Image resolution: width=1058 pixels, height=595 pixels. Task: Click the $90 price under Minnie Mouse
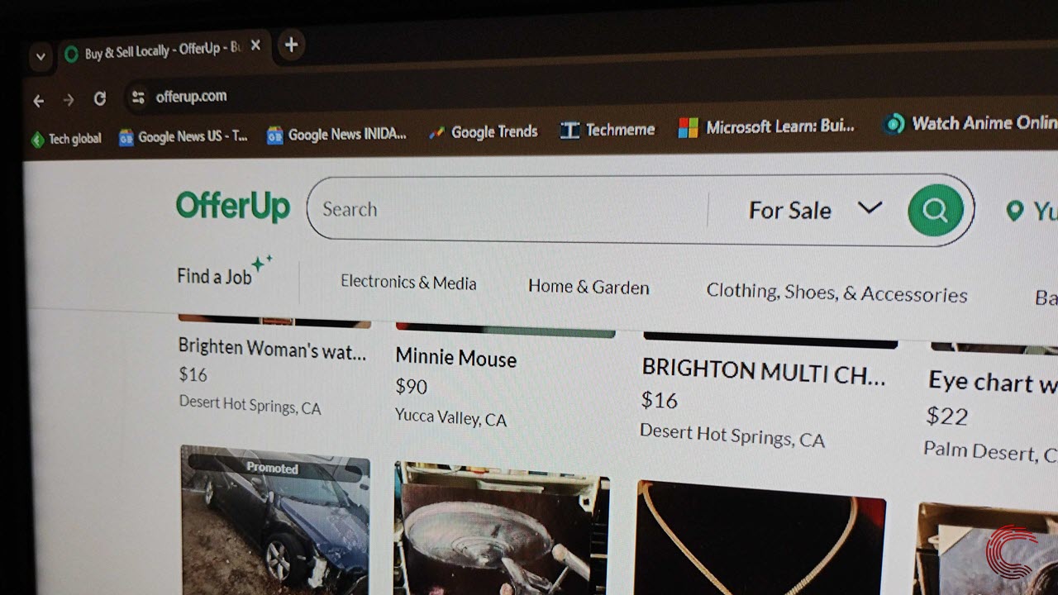(x=412, y=387)
